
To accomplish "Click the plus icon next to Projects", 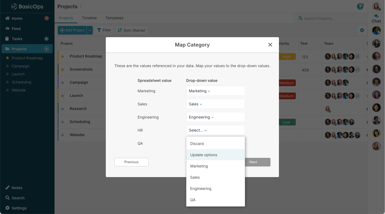I will click(46, 49).
